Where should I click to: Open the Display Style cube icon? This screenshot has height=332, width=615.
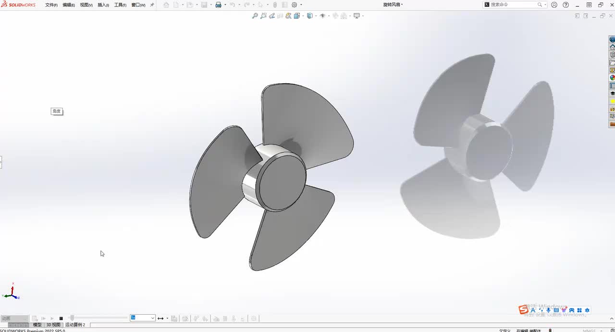(309, 16)
